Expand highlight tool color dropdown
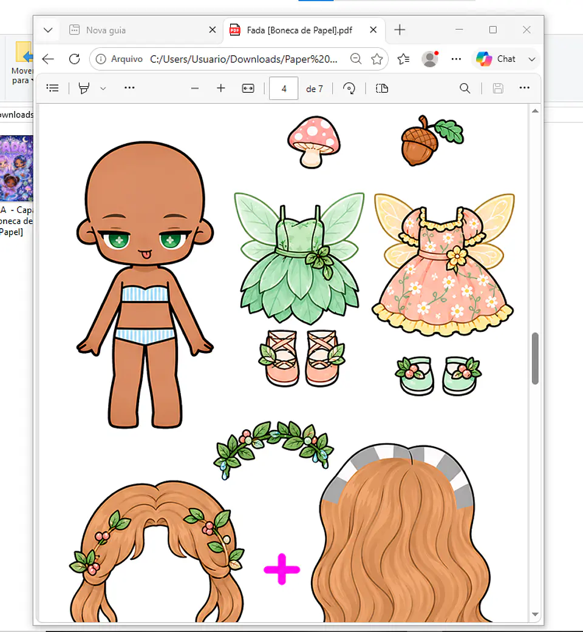Viewport: 583px width, 632px height. click(x=103, y=89)
